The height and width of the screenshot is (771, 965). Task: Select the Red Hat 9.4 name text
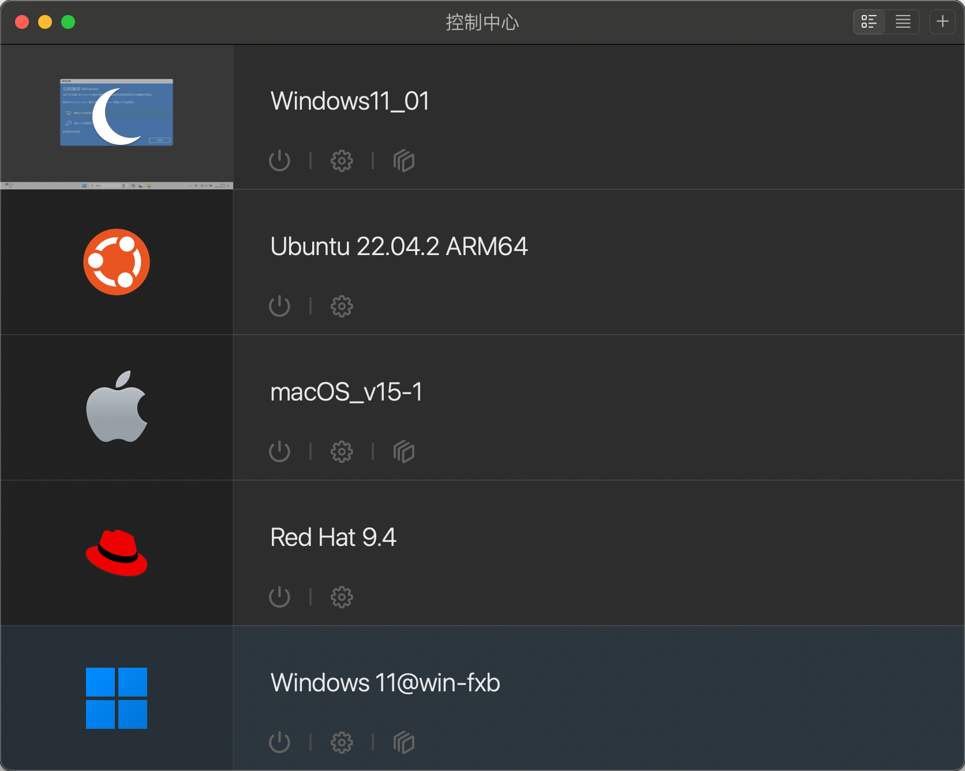[333, 537]
